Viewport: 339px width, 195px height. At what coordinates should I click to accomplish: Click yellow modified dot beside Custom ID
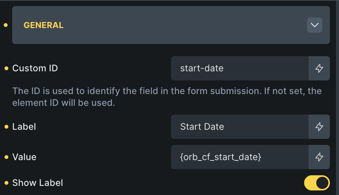(6, 68)
